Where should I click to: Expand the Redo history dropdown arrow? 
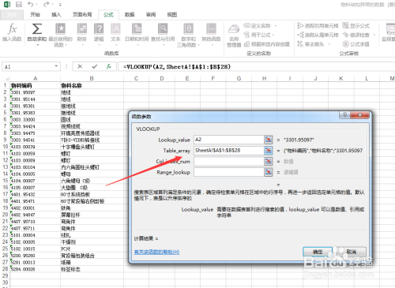[52, 5]
